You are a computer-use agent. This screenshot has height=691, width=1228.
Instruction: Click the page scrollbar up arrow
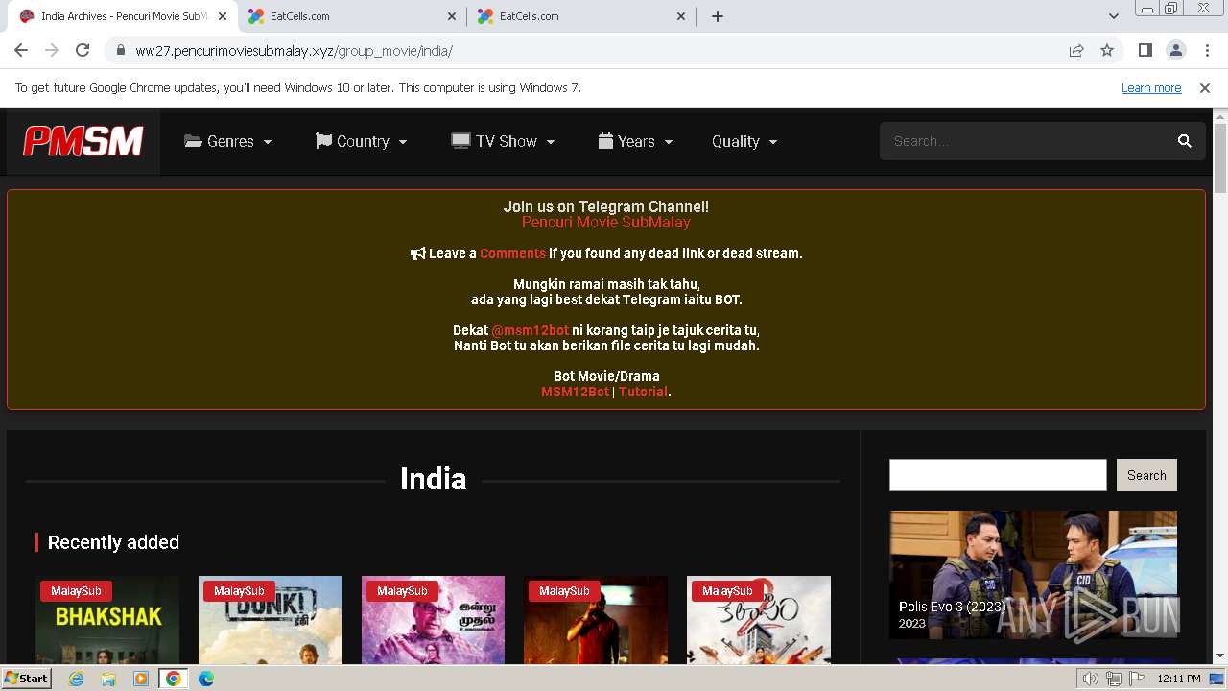[1220, 116]
